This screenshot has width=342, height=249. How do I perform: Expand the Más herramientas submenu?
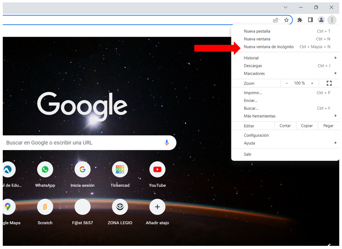click(x=285, y=116)
